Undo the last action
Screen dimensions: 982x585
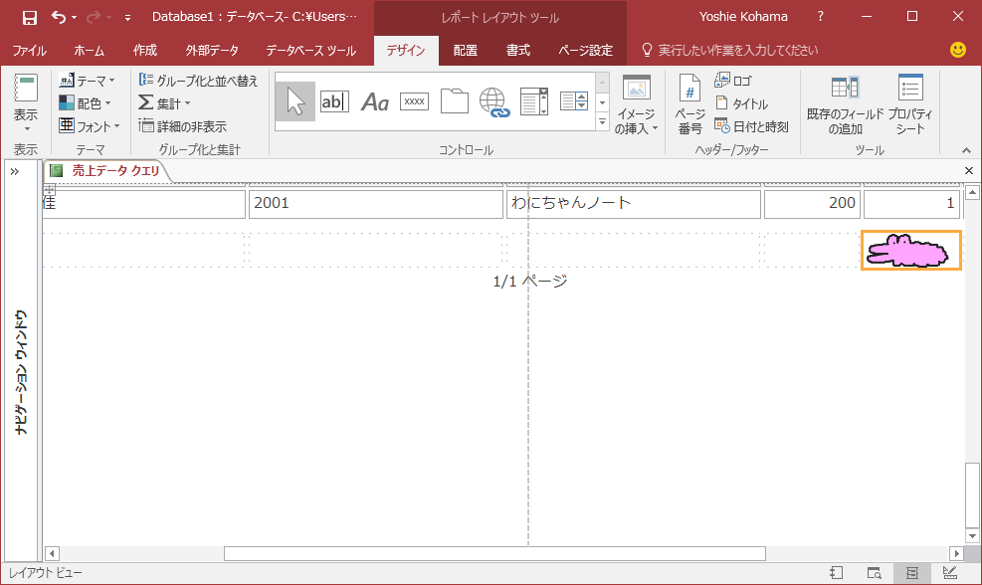pos(59,17)
